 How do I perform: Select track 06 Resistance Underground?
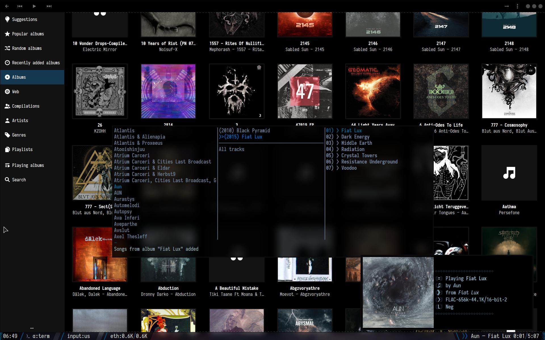click(362, 161)
